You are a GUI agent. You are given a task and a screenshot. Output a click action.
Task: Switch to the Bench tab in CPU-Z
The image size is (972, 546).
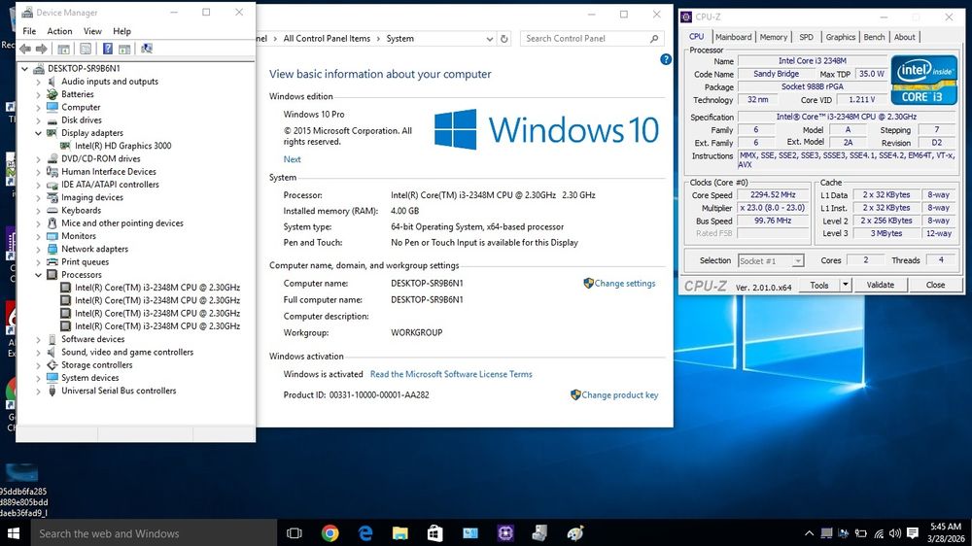pyautogui.click(x=874, y=37)
